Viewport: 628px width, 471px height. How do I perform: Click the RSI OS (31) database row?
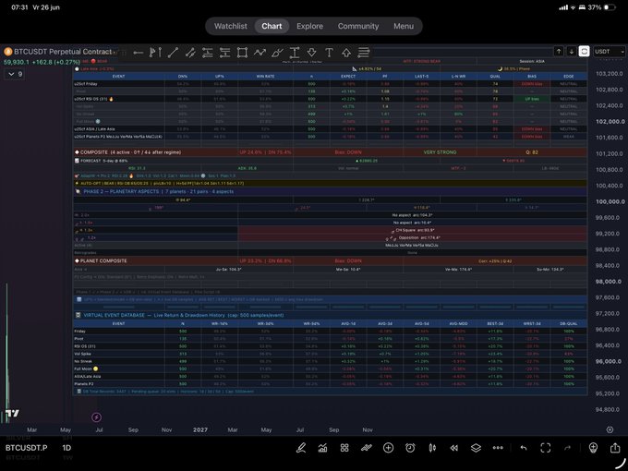coord(331,346)
